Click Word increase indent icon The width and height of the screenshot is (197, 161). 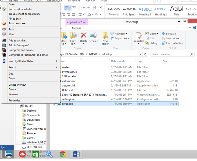tap(88, 8)
